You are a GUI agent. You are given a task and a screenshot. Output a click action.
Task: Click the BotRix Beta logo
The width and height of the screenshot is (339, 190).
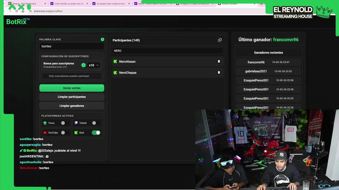[x=18, y=21]
